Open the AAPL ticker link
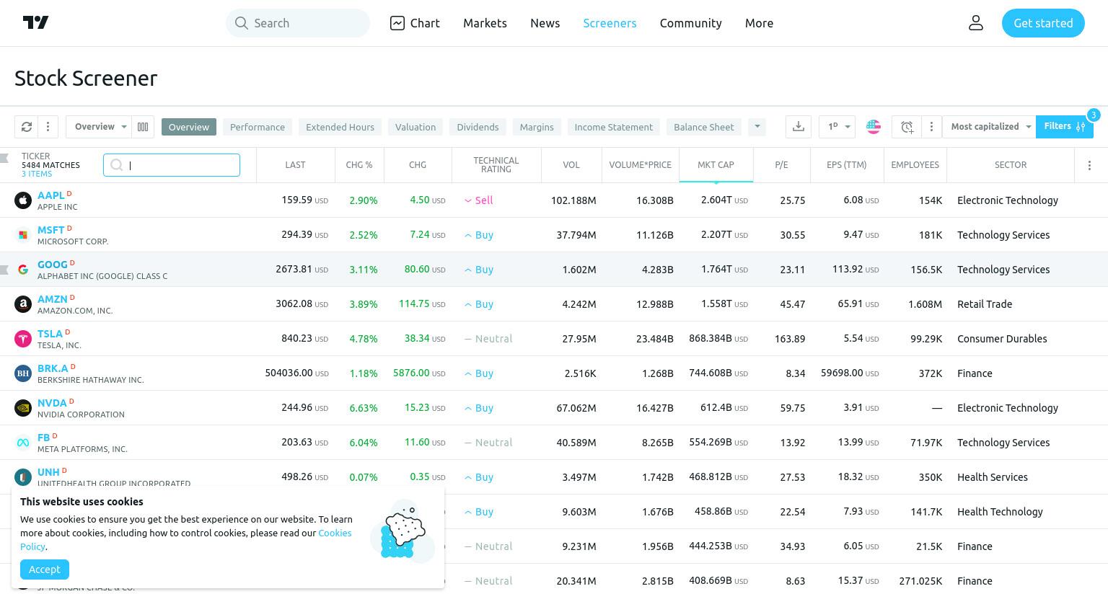Screen dimensions: 1108x594 coord(50,195)
